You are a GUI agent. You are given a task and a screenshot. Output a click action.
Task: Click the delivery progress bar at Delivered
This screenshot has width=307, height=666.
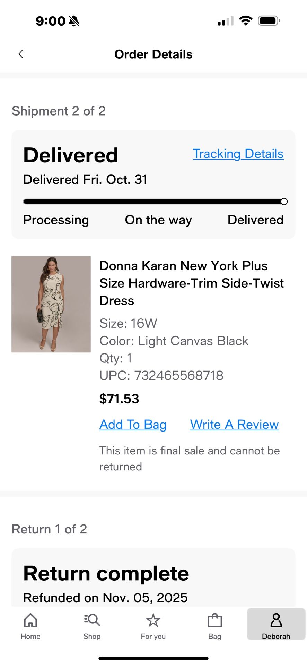pos(283,201)
